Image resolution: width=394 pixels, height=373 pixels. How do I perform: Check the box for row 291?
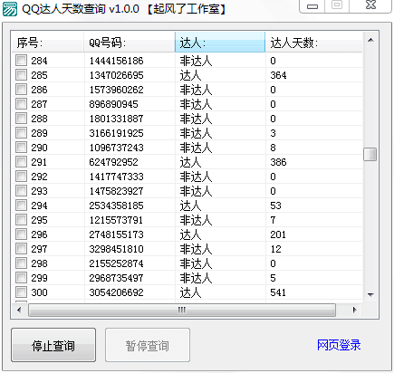click(x=22, y=162)
